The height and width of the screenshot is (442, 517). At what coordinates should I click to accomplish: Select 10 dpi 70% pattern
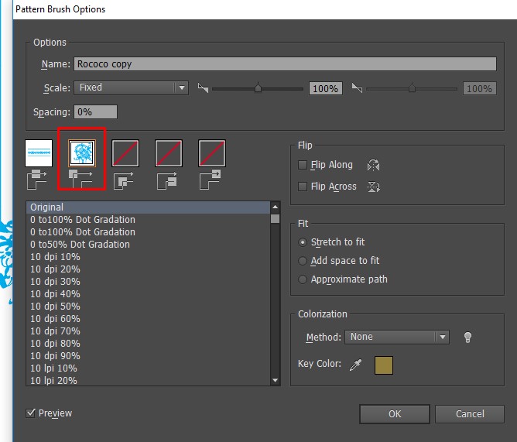[148, 331]
